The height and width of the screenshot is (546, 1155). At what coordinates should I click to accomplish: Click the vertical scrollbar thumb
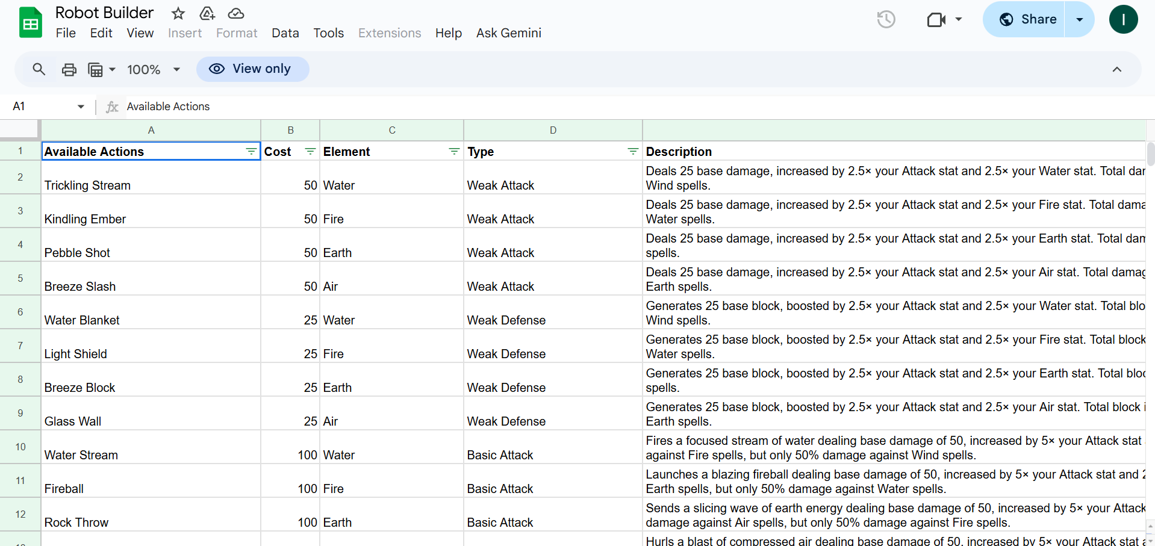(x=1150, y=154)
